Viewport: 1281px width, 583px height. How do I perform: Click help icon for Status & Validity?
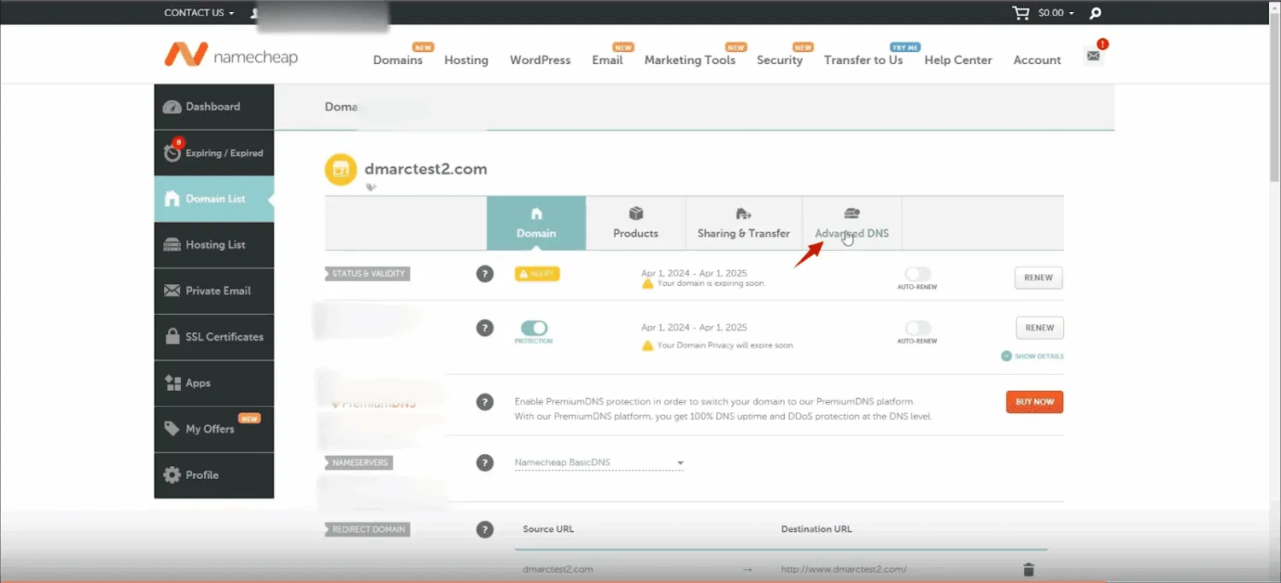pyautogui.click(x=485, y=274)
